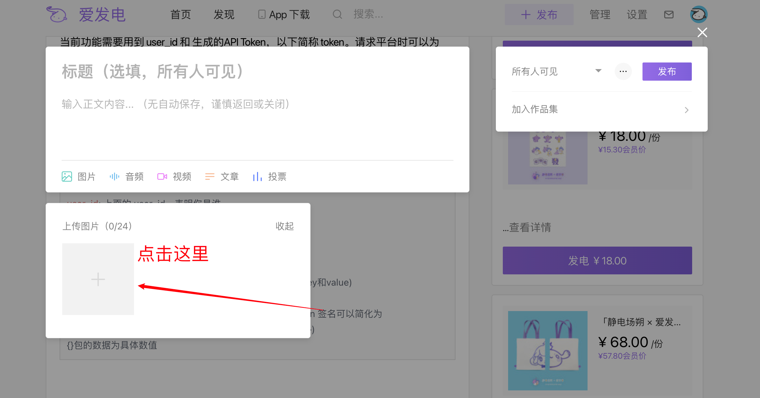Screen dimensions: 760x398
Task: Click the image attachment icon
Action: (x=67, y=177)
